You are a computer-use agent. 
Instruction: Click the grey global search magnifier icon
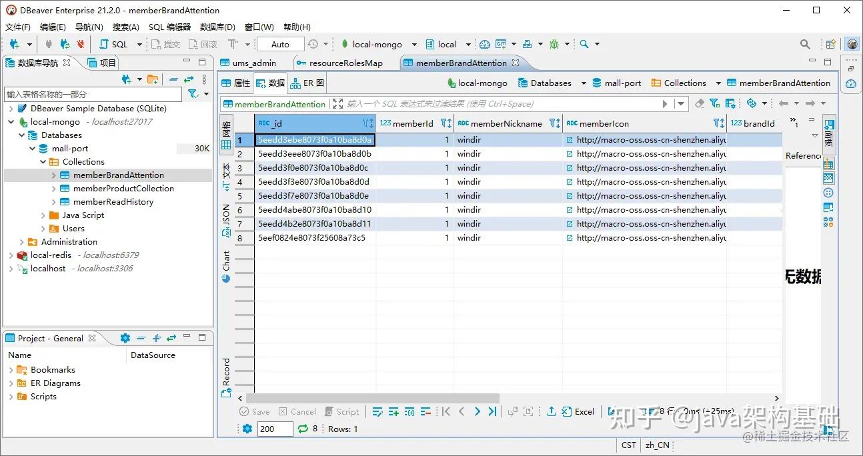(x=805, y=44)
